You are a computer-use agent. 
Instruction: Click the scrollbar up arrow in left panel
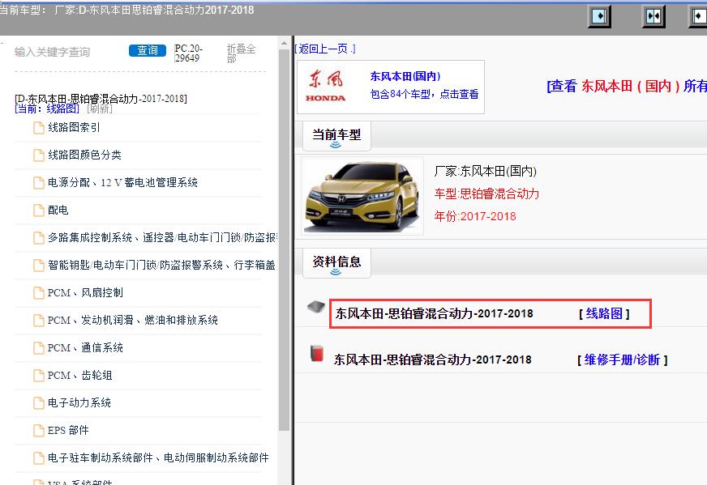pos(284,44)
